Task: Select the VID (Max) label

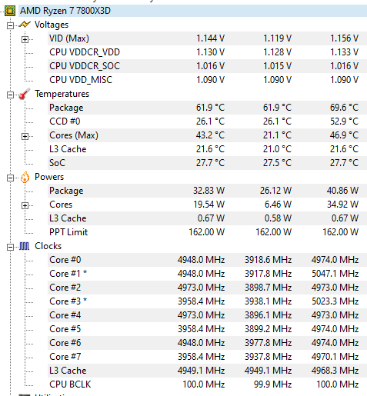Action: pyautogui.click(x=69, y=38)
